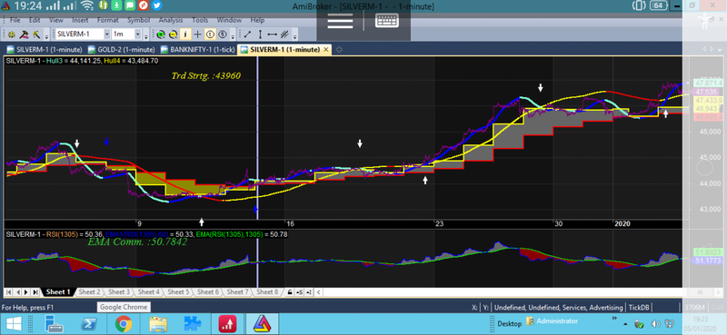727x335 pixels.
Task: Toggle the circled 1 toolbar button
Action: (210, 34)
